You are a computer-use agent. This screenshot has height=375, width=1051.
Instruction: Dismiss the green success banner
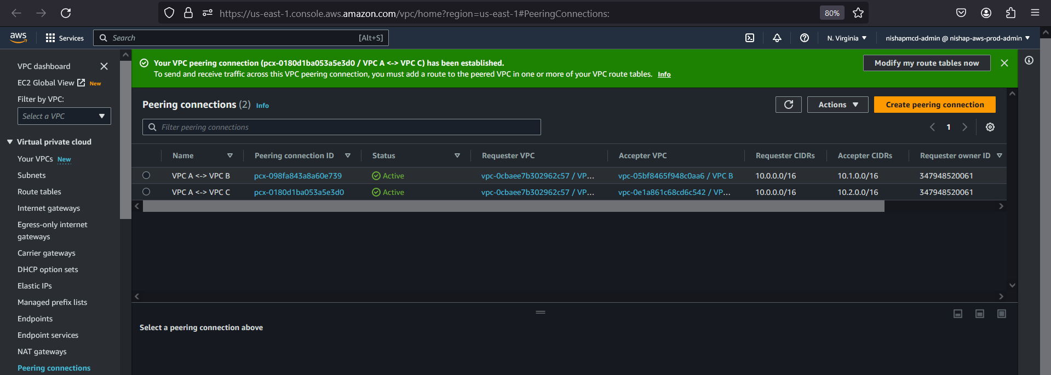coord(1004,63)
